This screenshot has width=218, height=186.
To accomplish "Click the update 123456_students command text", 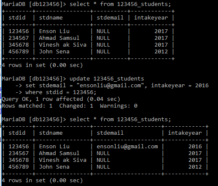I will click(107, 79).
